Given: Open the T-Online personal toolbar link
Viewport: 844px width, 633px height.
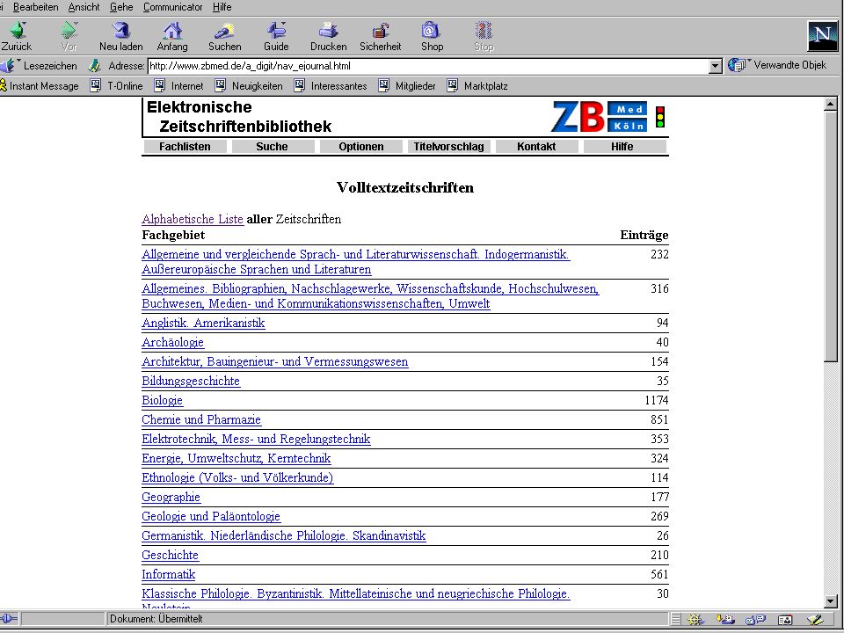Looking at the screenshot, I should click(116, 85).
